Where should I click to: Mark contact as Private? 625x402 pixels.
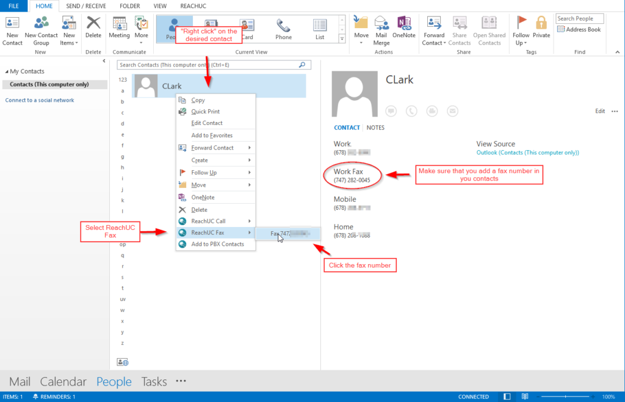[541, 27]
